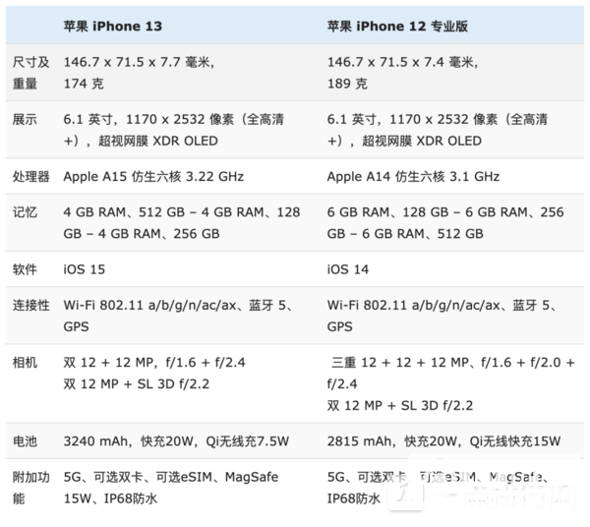Select the 尺寸及重量 row label
590x527 pixels.
25,71
